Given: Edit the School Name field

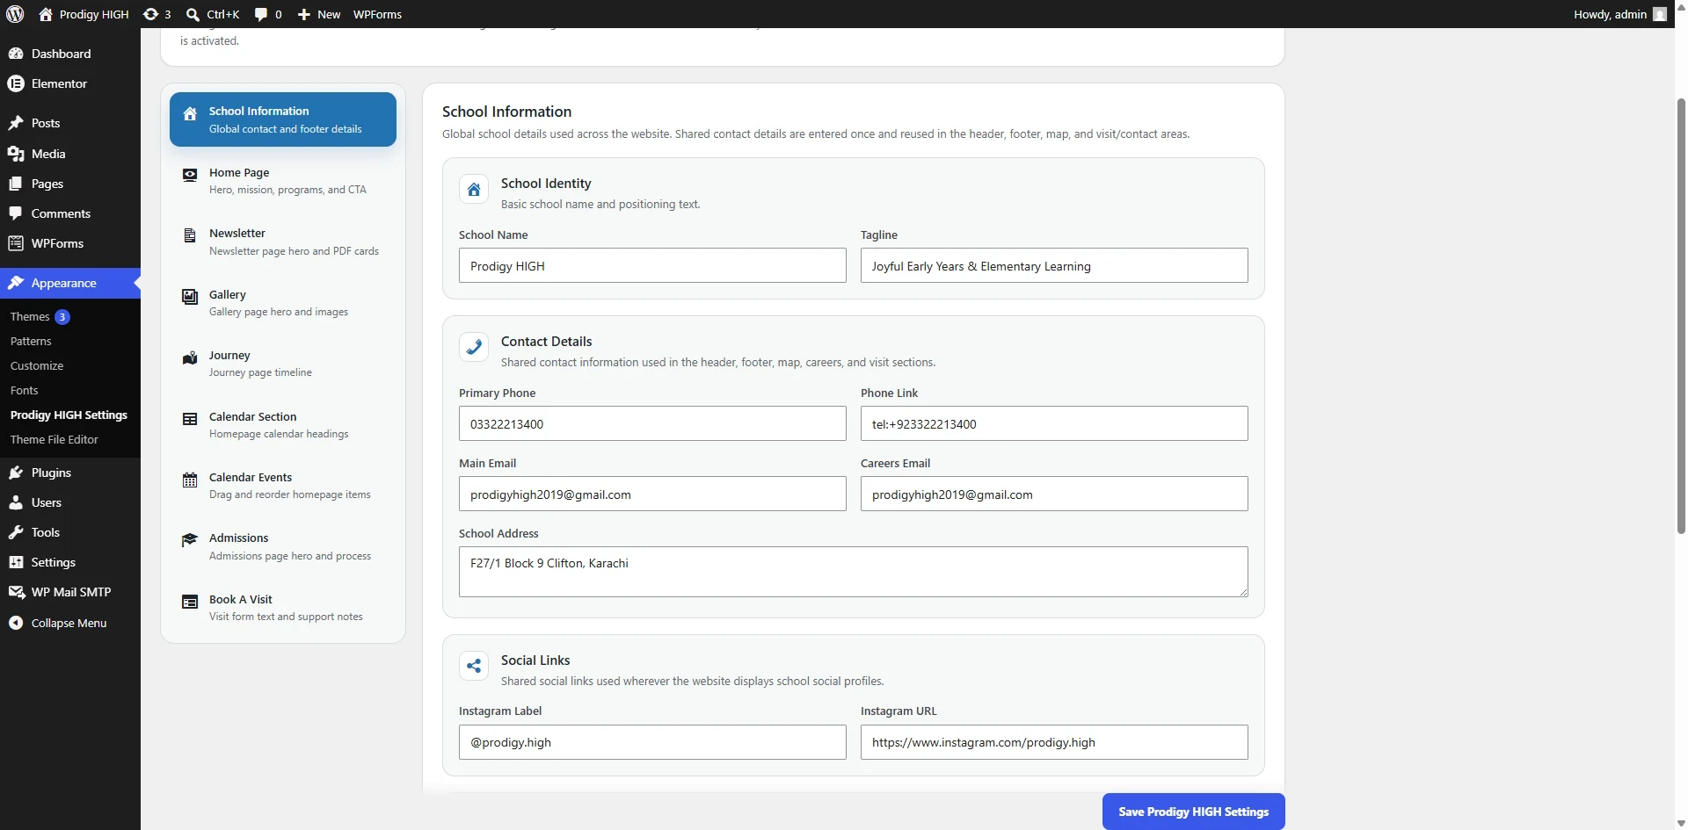Looking at the screenshot, I should [652, 265].
